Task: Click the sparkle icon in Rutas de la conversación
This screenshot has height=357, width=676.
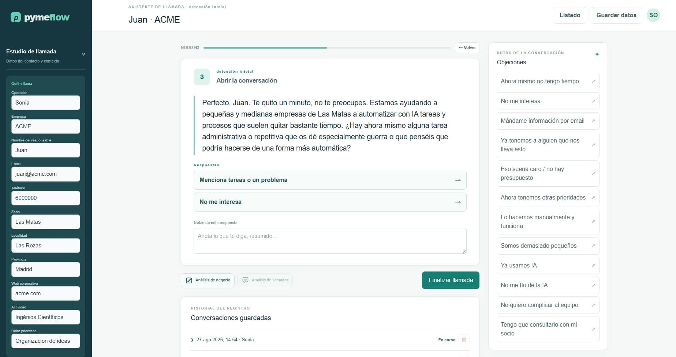Action: pyautogui.click(x=597, y=54)
